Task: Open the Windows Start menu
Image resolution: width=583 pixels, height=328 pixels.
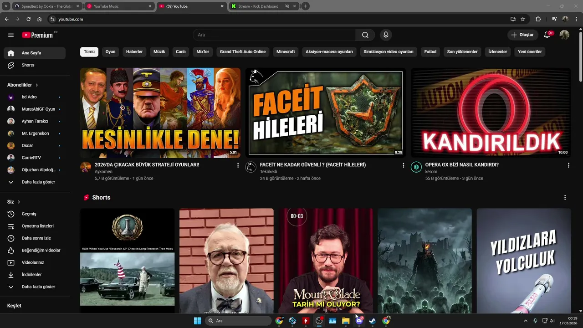Action: tap(197, 321)
